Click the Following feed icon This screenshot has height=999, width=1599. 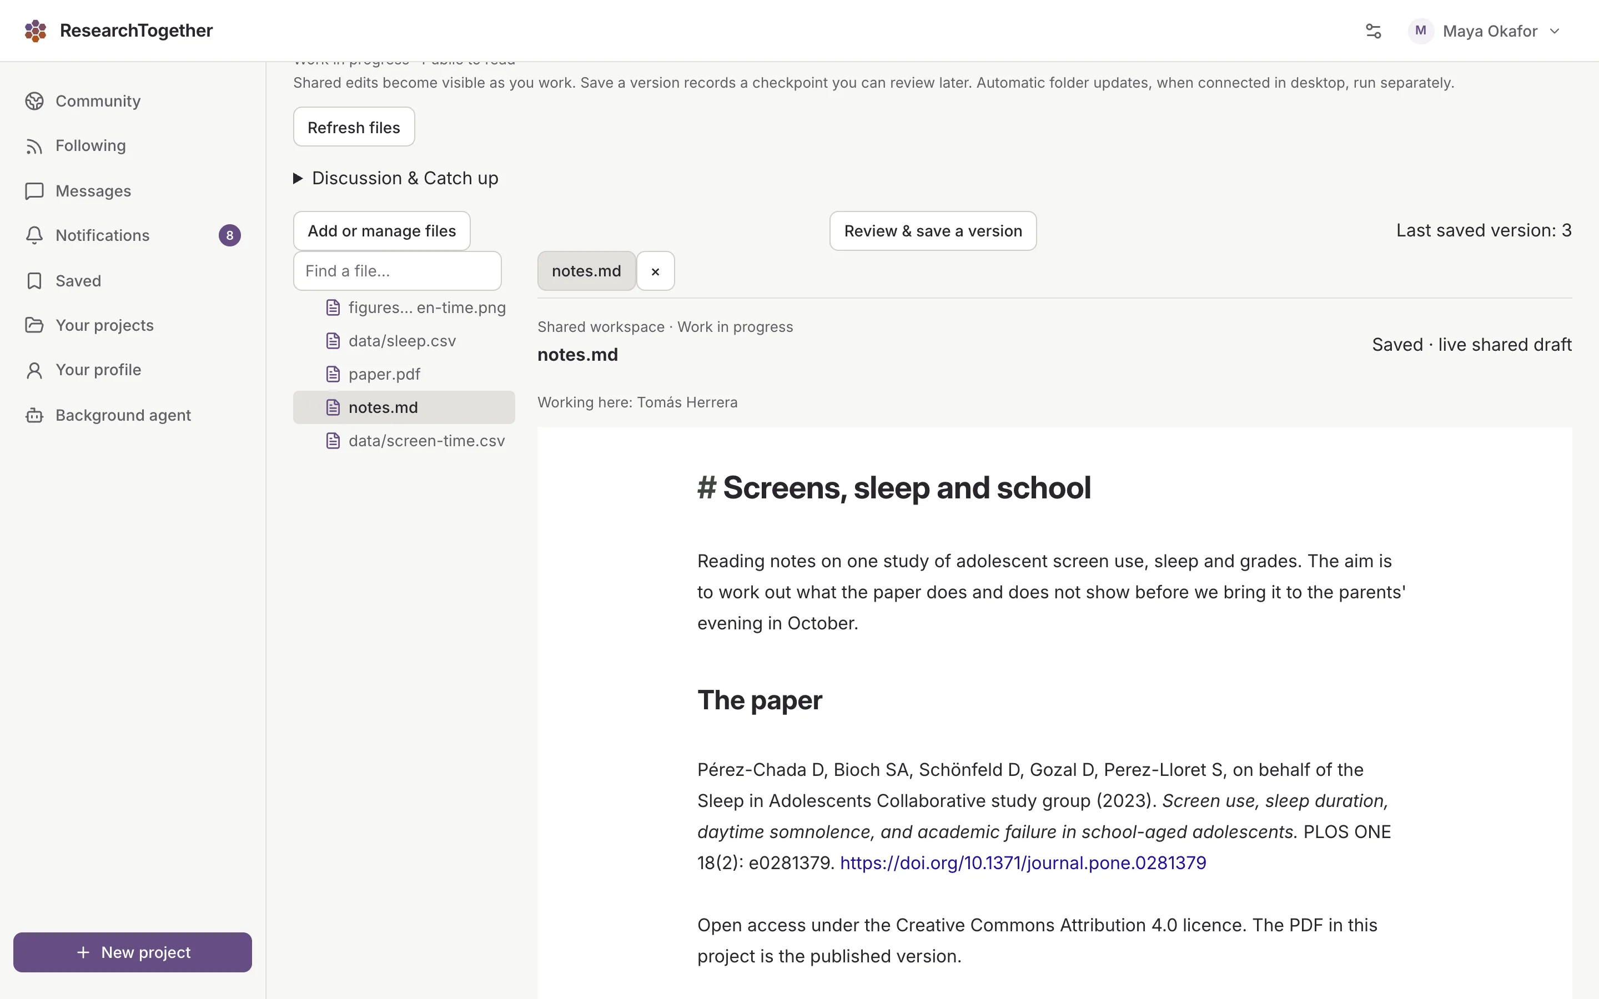pos(34,146)
